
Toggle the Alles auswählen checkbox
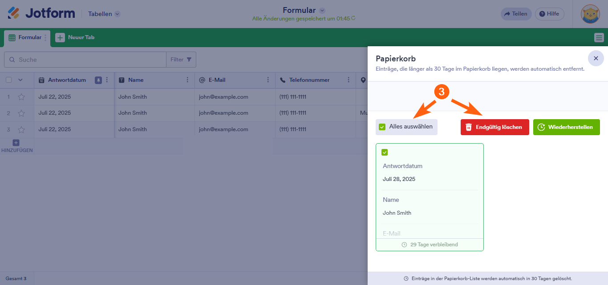tap(382, 127)
